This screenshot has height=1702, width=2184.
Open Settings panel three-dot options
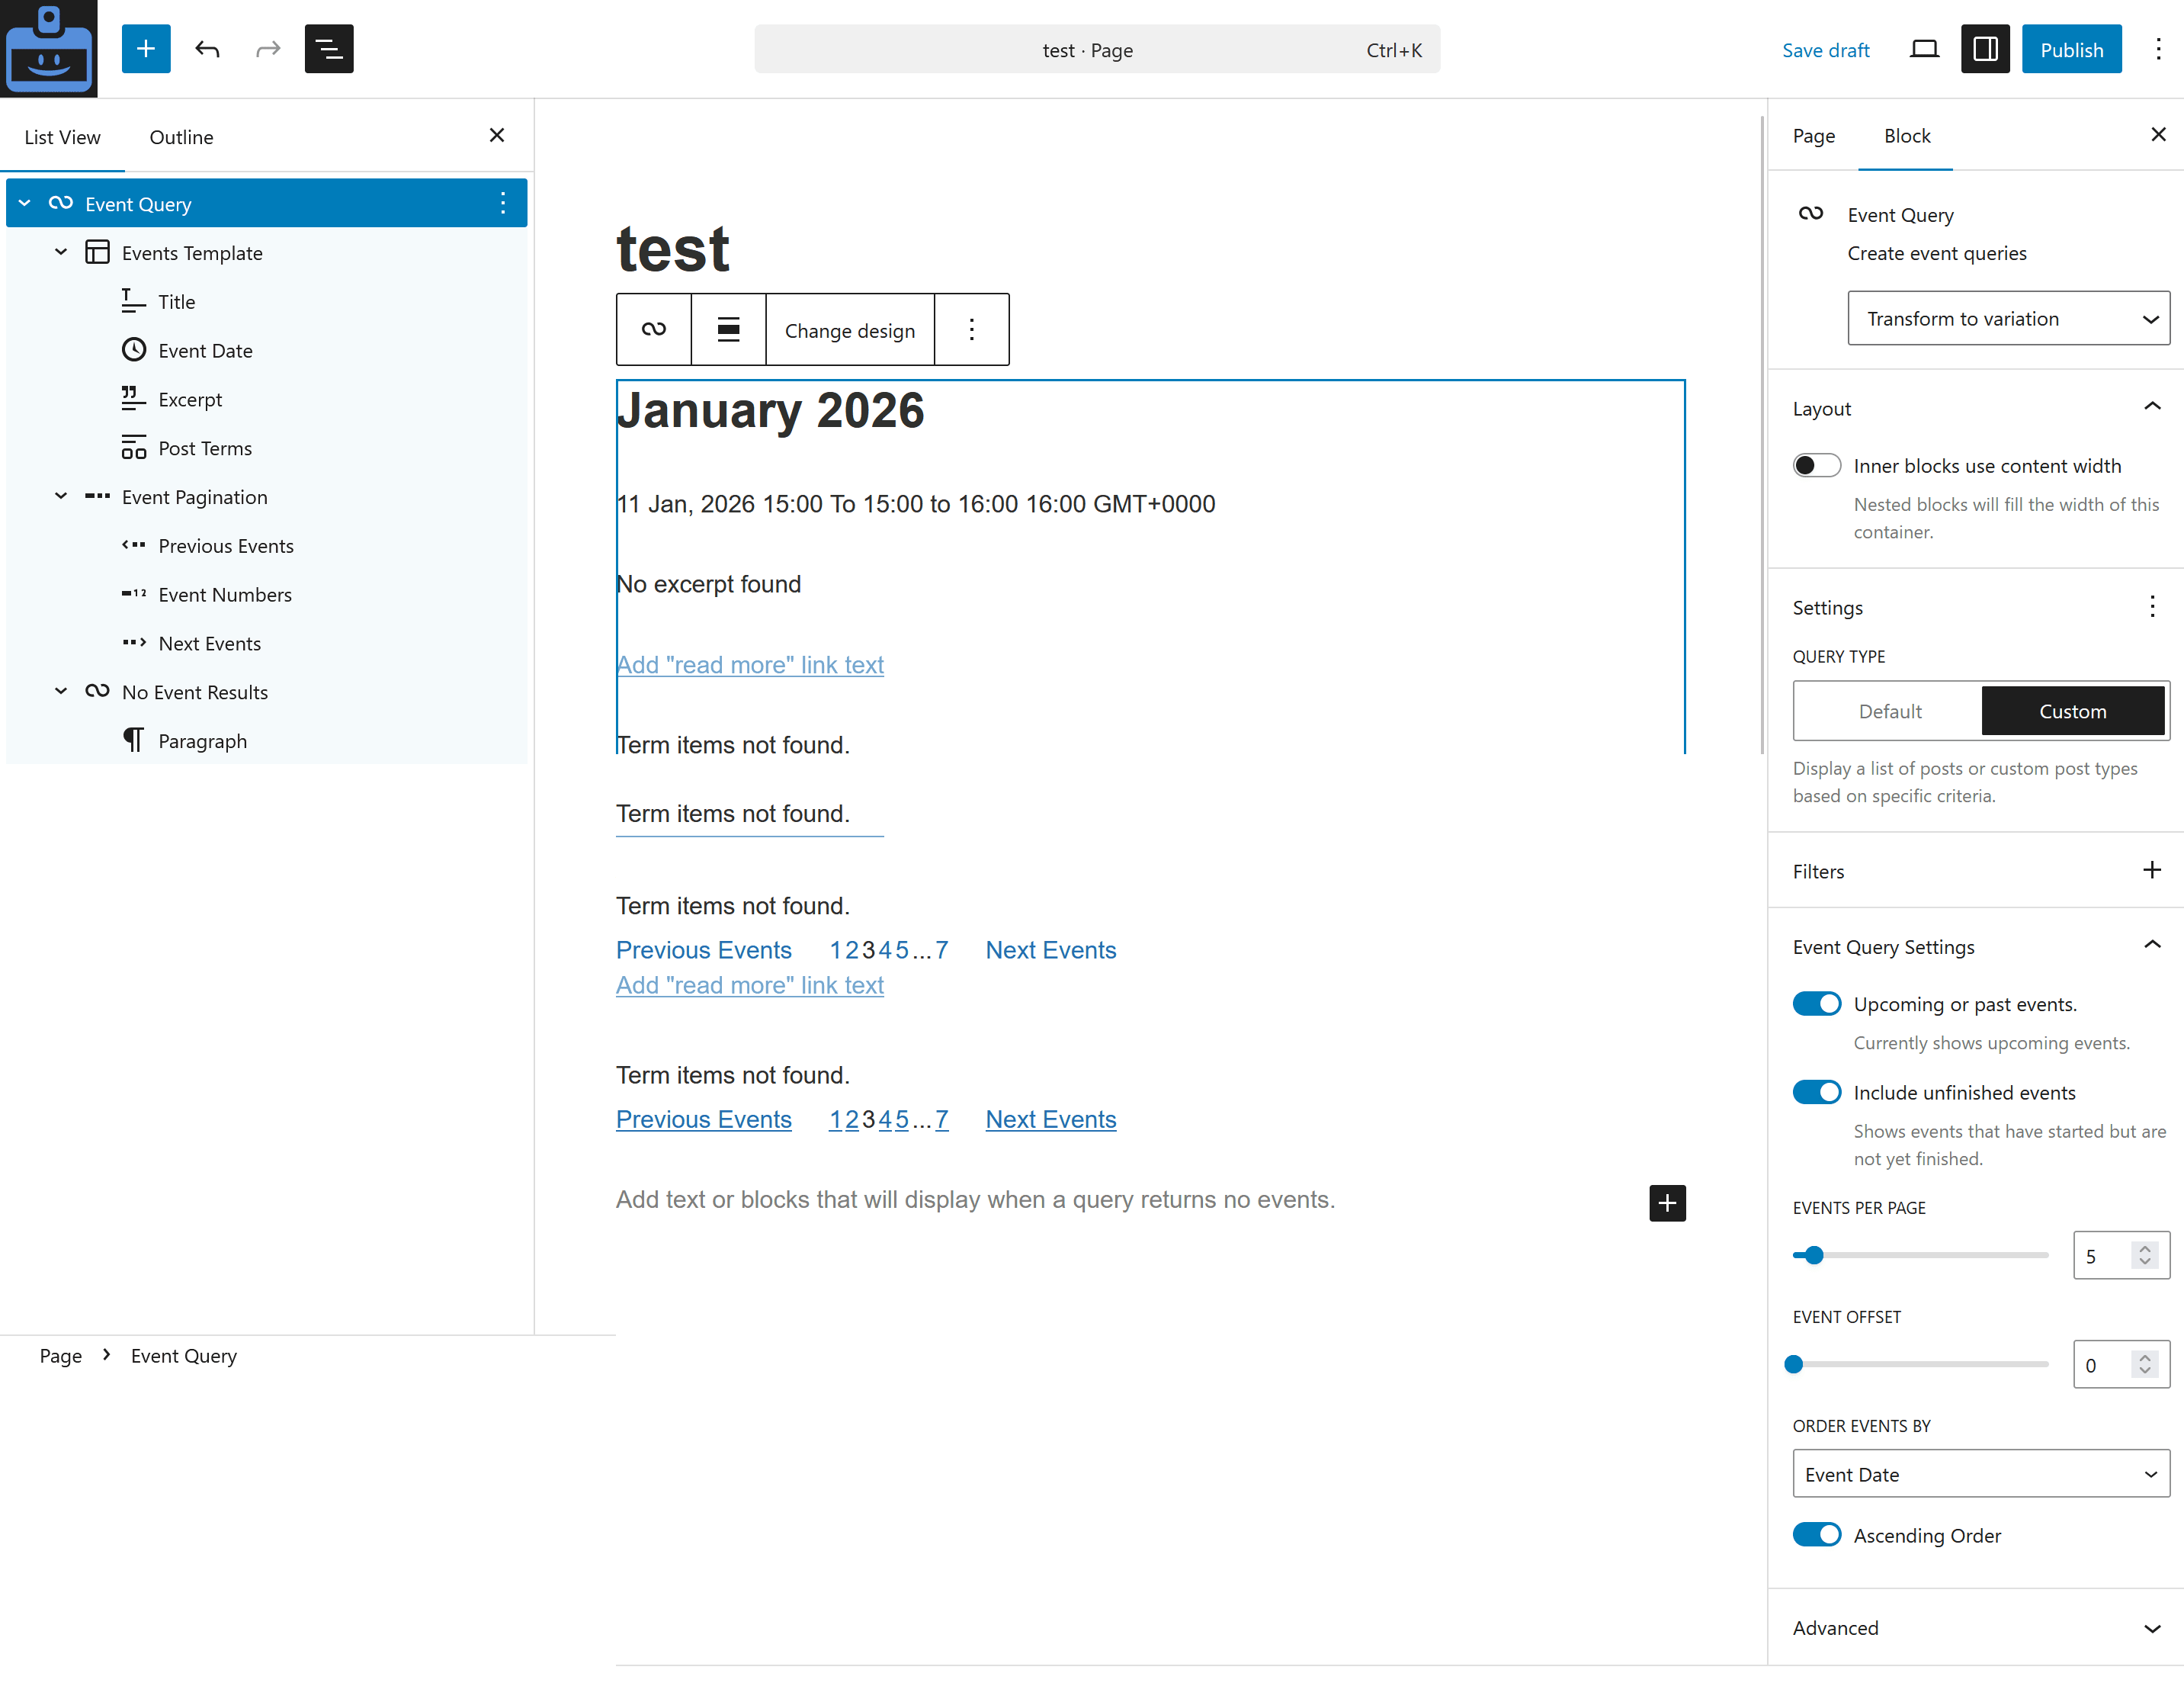pos(2152,607)
